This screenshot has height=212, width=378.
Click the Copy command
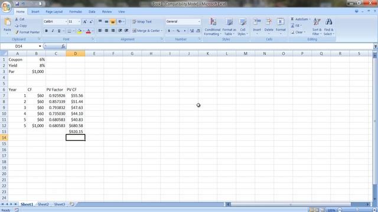pos(21,25)
